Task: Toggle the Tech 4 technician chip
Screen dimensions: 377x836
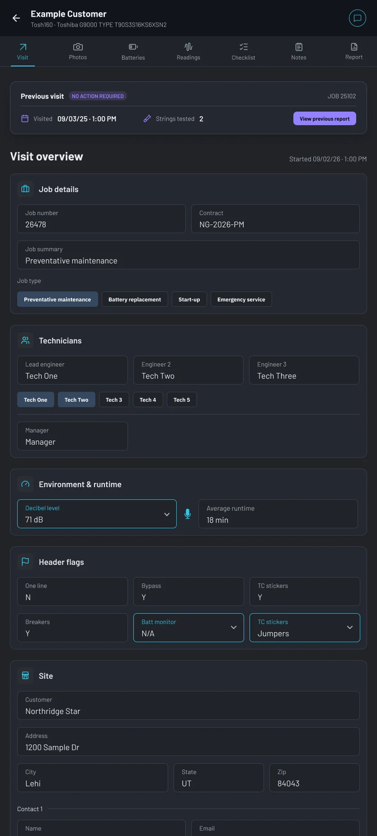Action: [x=148, y=399]
